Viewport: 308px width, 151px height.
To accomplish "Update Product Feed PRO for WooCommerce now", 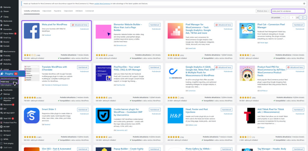I will coord(295,67).
